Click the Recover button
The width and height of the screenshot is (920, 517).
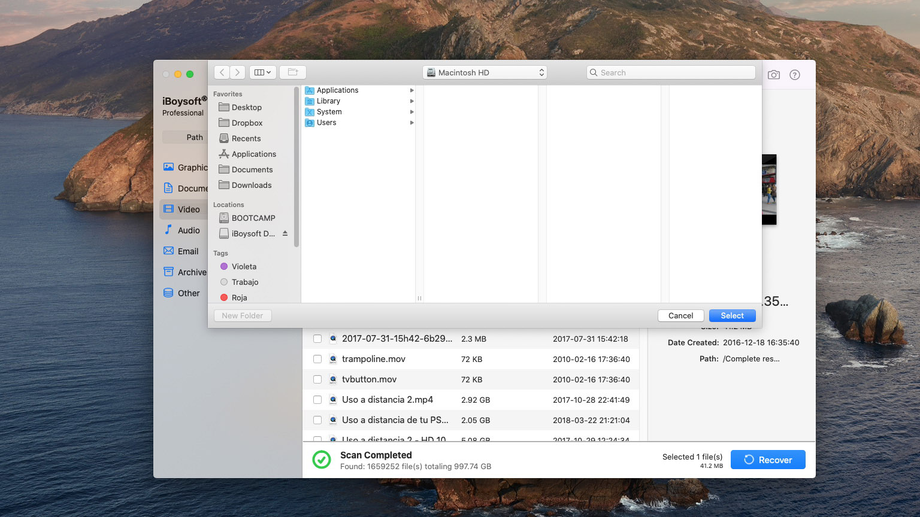pos(768,460)
